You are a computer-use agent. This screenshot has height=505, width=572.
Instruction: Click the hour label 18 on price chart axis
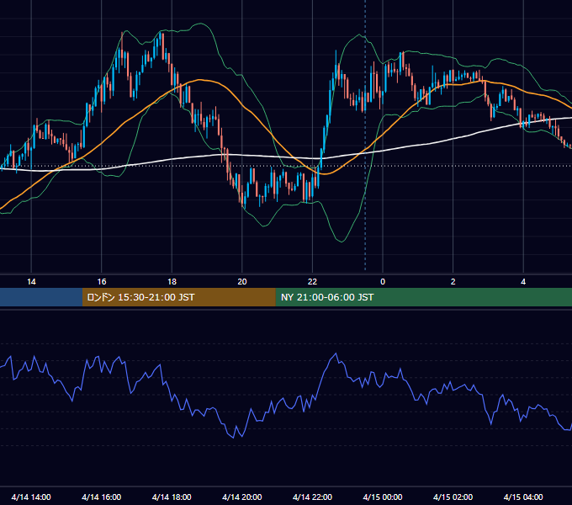click(172, 281)
